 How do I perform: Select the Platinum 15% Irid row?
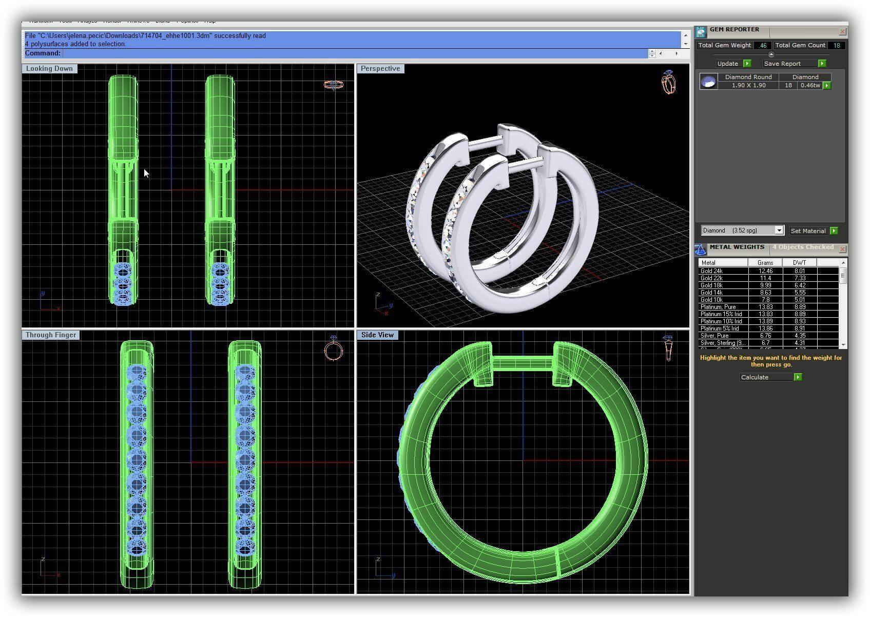pyautogui.click(x=768, y=314)
